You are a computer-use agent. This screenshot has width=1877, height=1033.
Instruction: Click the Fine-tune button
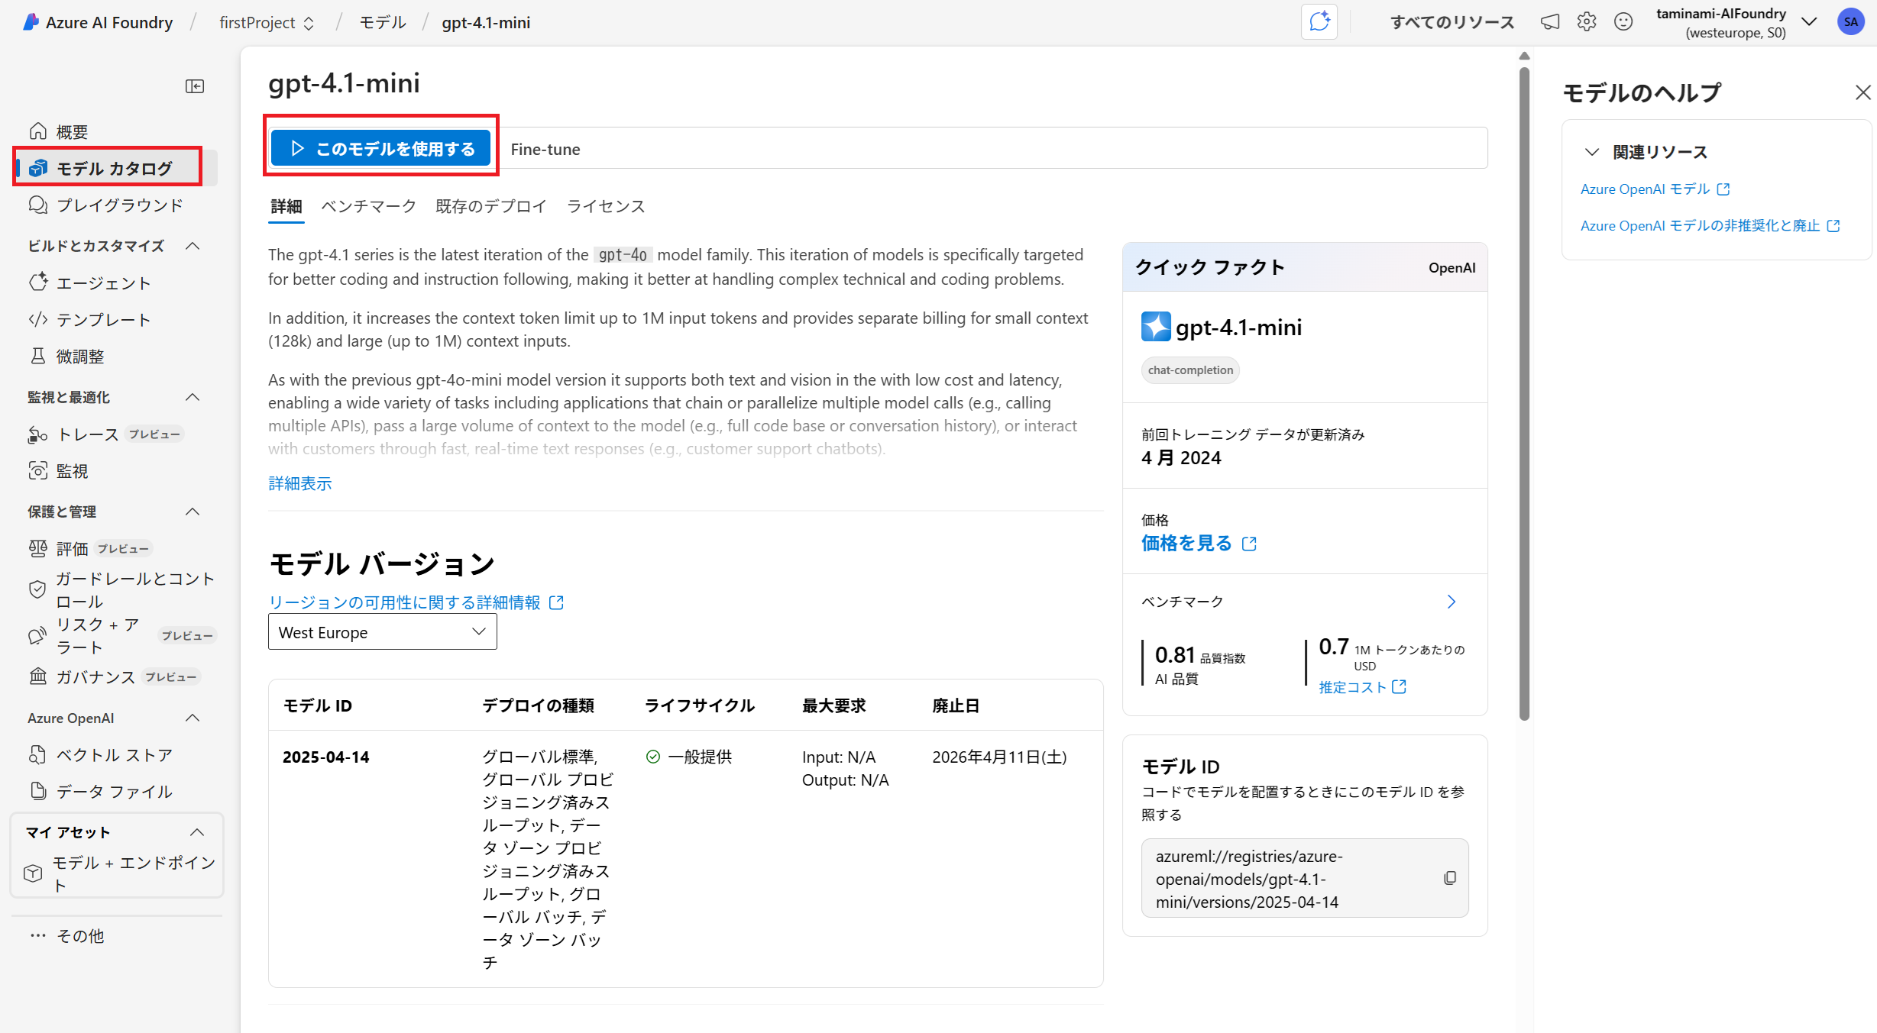[545, 149]
